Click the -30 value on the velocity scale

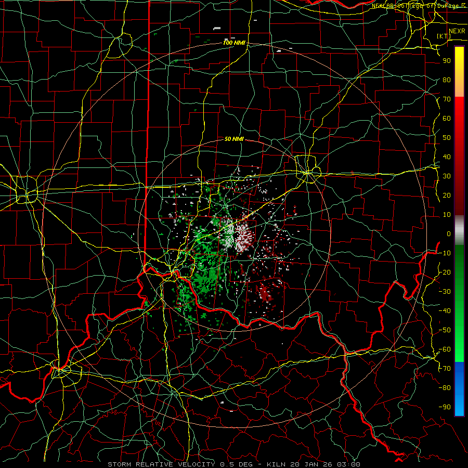click(x=445, y=292)
